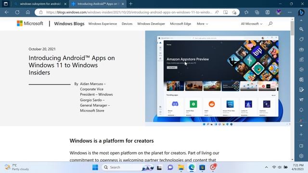Open the sidebar paper plane icon
The image size is (308, 173).
tap(301, 99)
